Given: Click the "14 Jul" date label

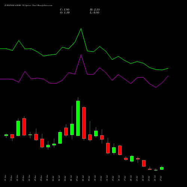Looking at the screenshot, I should [107, 178].
